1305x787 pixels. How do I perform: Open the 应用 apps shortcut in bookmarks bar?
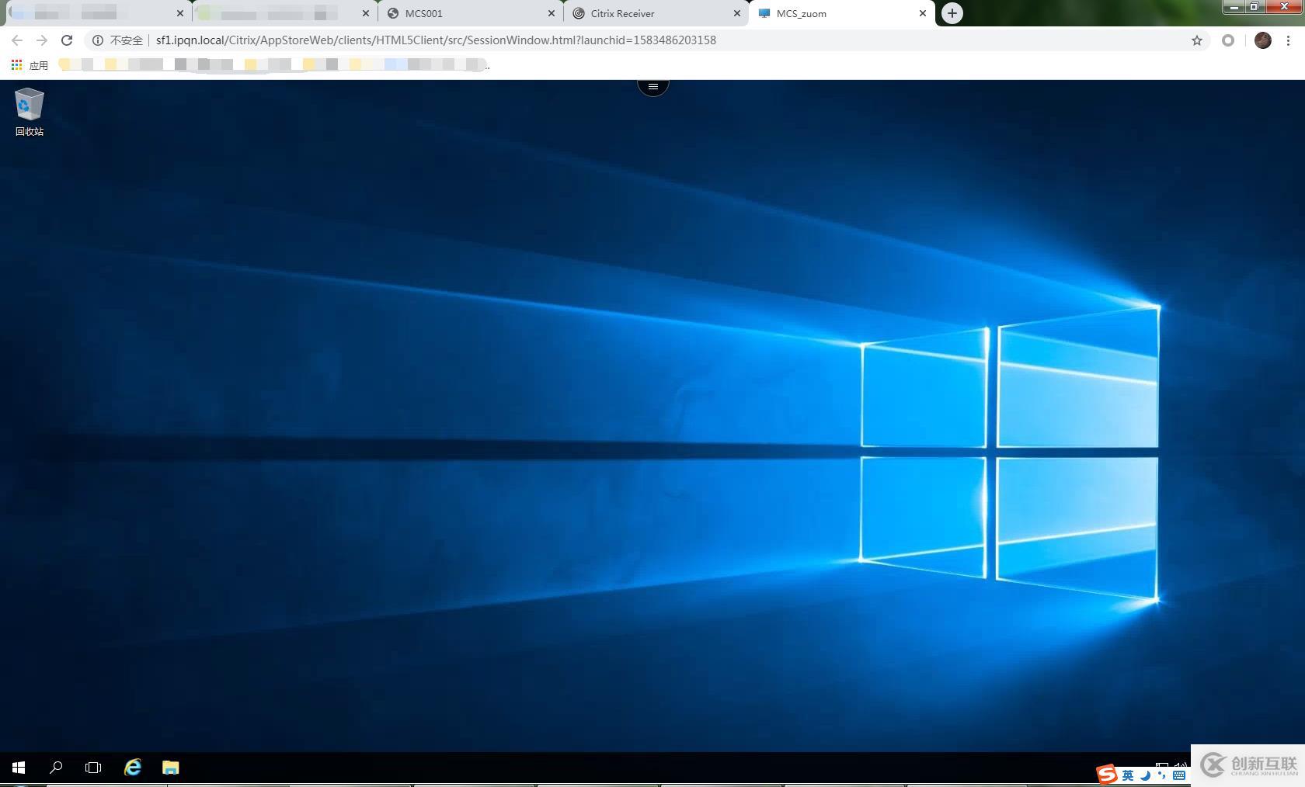coord(30,65)
